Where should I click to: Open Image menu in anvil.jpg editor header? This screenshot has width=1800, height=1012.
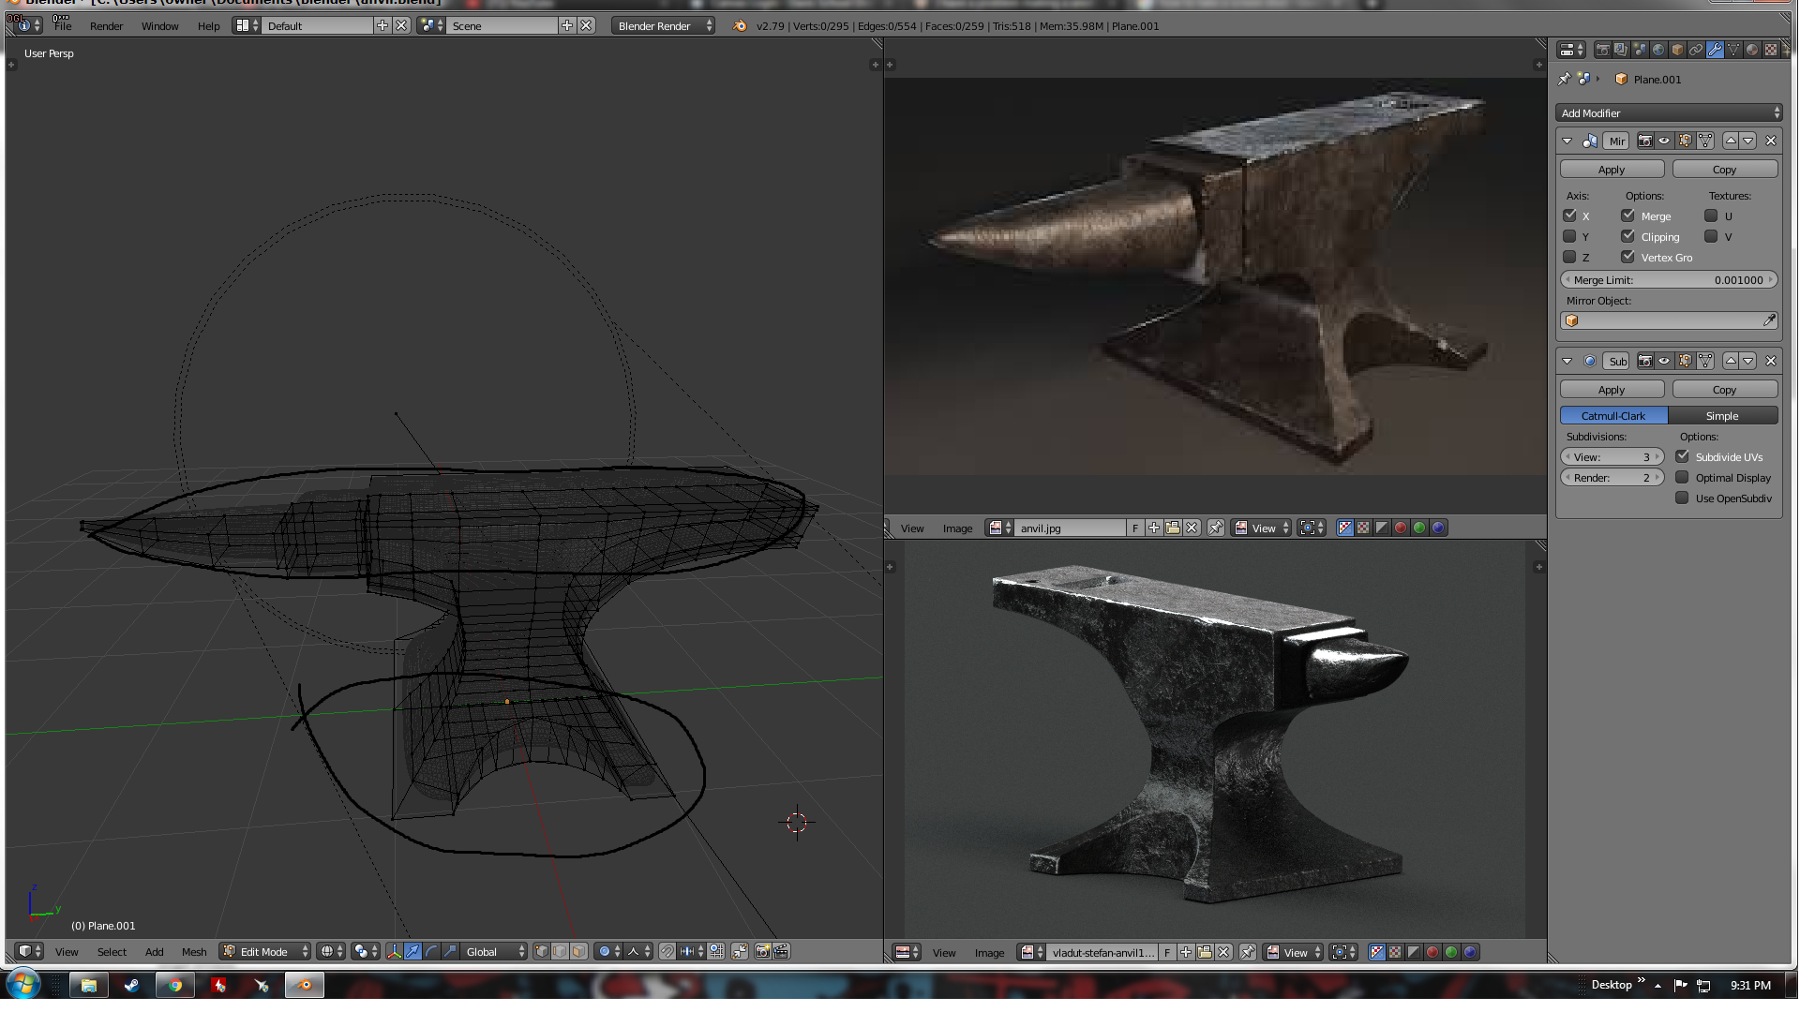click(x=957, y=528)
